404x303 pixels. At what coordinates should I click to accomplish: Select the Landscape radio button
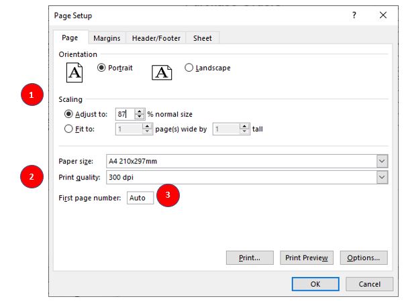click(x=189, y=68)
